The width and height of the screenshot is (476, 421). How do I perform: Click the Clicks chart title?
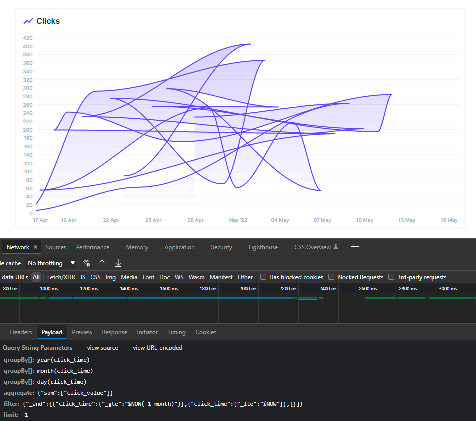(48, 21)
